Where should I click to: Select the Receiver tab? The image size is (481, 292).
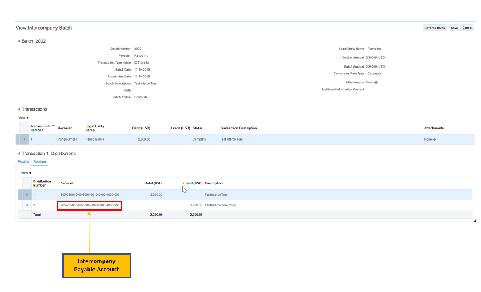pos(40,162)
